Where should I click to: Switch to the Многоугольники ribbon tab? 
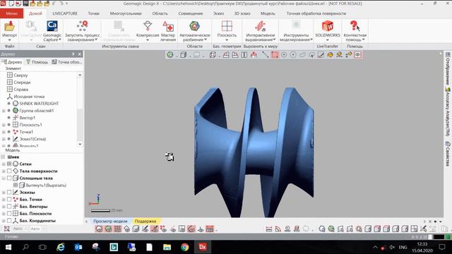click(126, 13)
